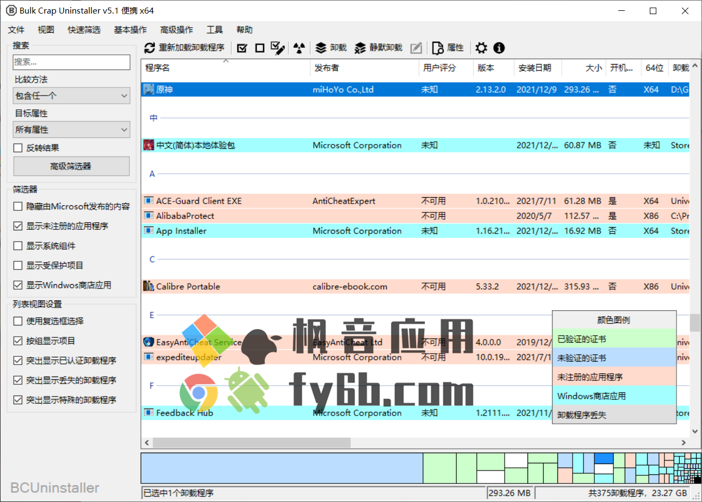Sort by 安装日期 column header
This screenshot has height=502, width=702.
click(x=538, y=68)
